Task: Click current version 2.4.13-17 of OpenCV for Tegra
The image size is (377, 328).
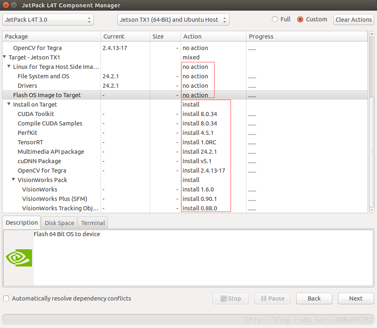Action: (115, 48)
